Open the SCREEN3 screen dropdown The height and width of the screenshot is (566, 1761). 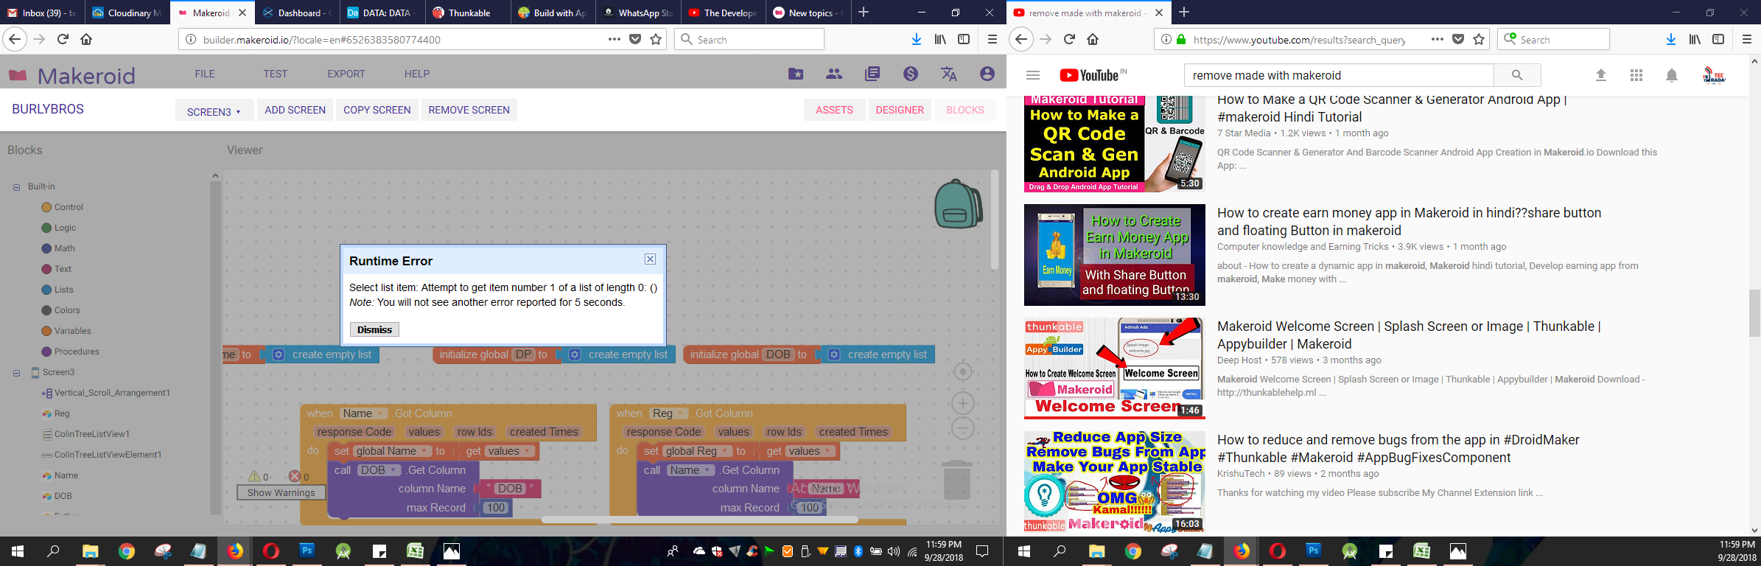[214, 111]
